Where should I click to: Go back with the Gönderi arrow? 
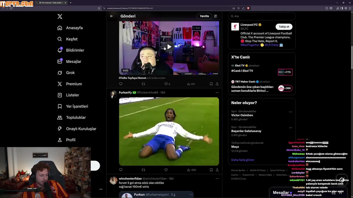coord(112,16)
